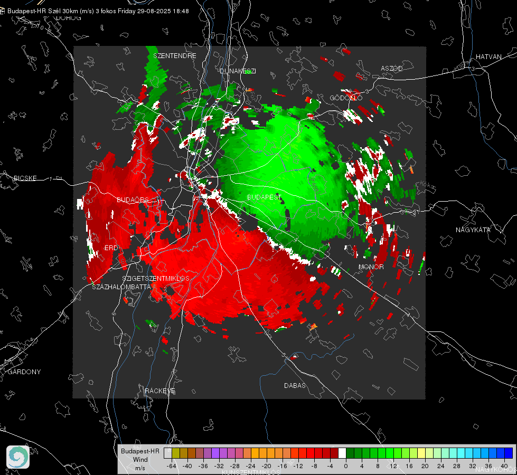This screenshot has width=517, height=475.
Task: Click the 28 value on the wind scale
Action: (457, 466)
